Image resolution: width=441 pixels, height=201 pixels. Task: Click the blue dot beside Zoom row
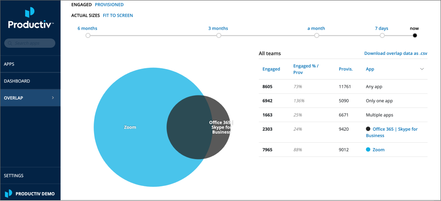click(368, 150)
